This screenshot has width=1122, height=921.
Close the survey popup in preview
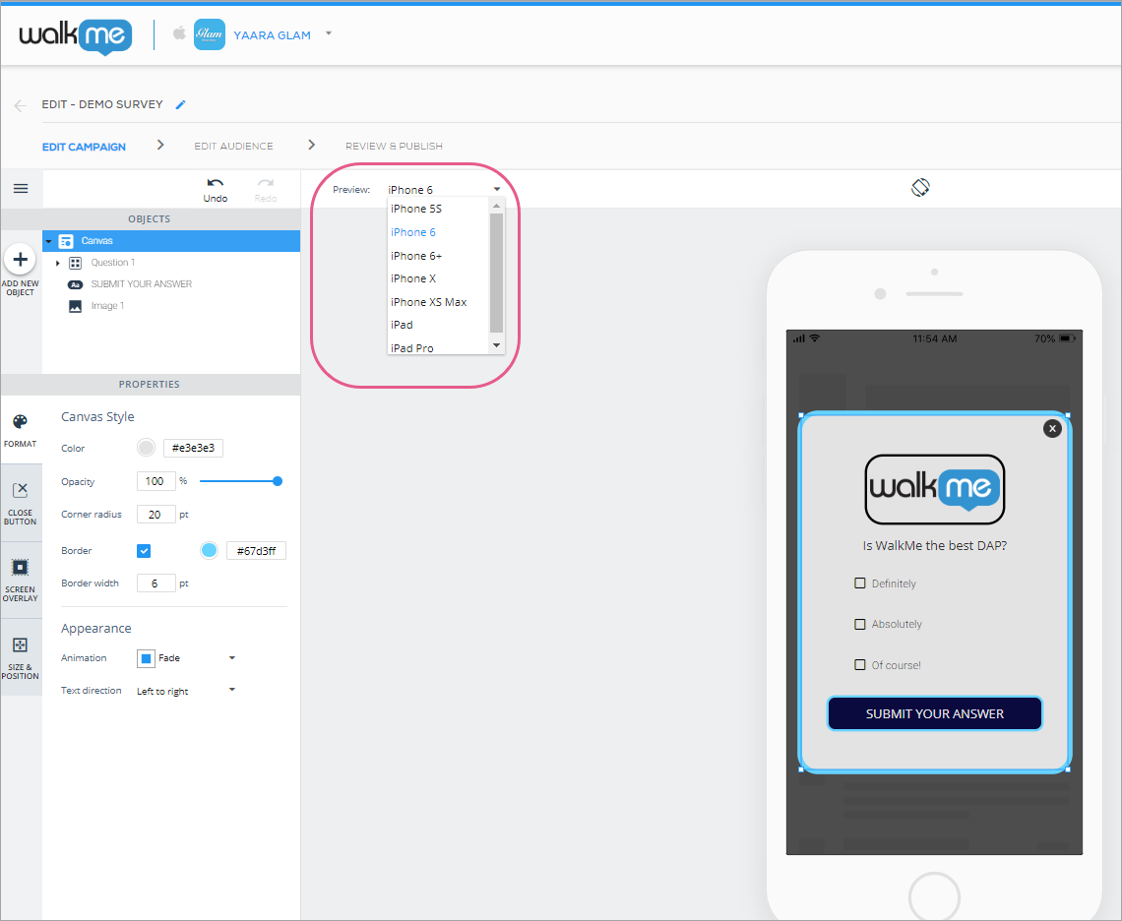click(1052, 429)
